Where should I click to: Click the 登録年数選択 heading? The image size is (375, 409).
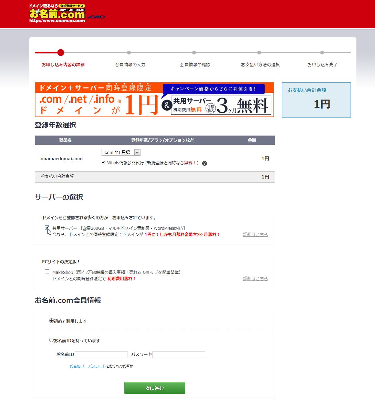pos(55,125)
